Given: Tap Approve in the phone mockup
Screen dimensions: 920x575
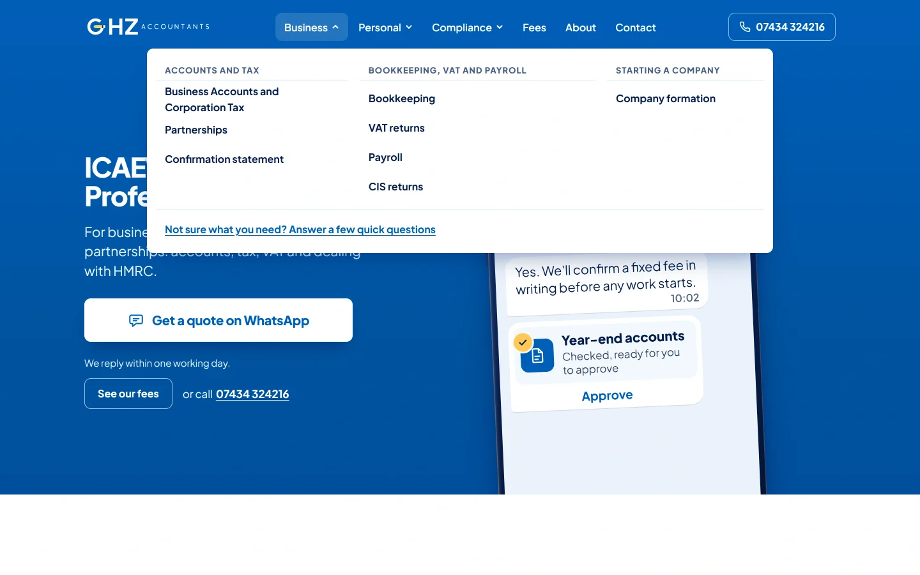Looking at the screenshot, I should coord(608,395).
